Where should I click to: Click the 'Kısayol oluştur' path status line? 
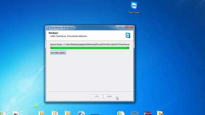(90, 44)
